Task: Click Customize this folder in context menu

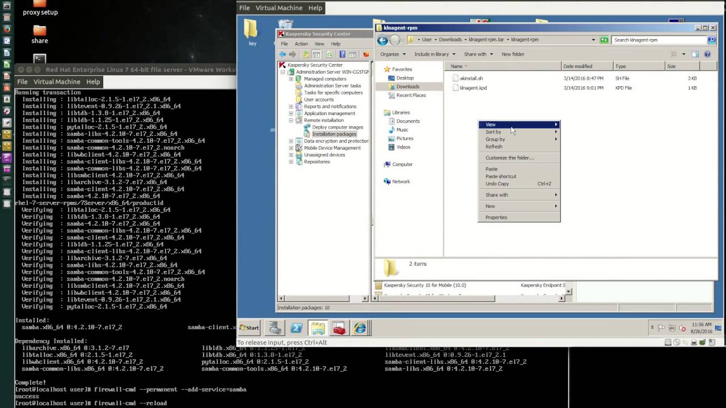Action: (519, 158)
